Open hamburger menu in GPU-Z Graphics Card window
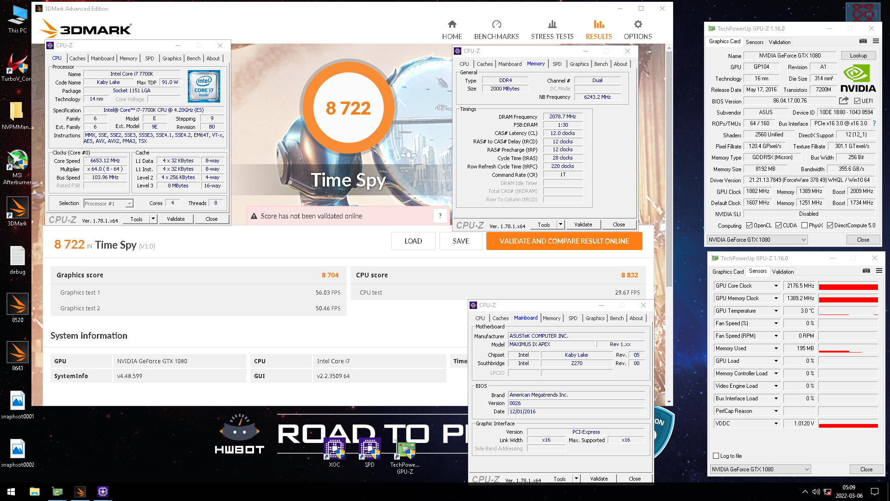 pos(876,41)
